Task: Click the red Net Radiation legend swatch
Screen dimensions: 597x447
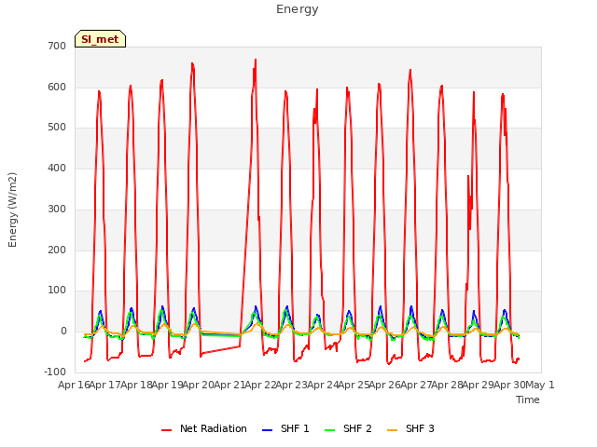Action: tap(166, 430)
